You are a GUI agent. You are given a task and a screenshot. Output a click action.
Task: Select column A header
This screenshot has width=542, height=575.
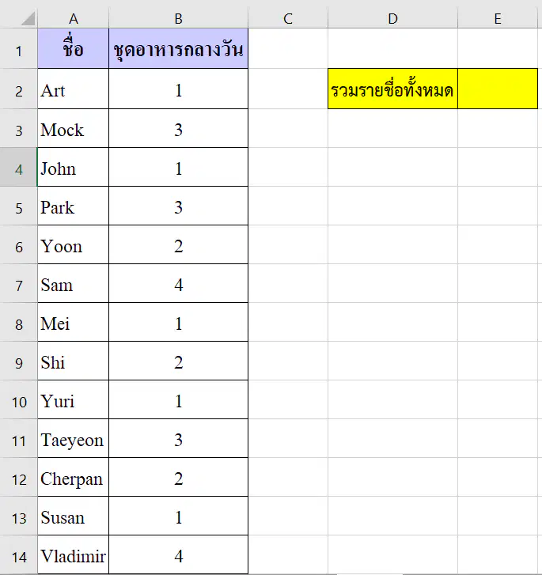click(73, 18)
